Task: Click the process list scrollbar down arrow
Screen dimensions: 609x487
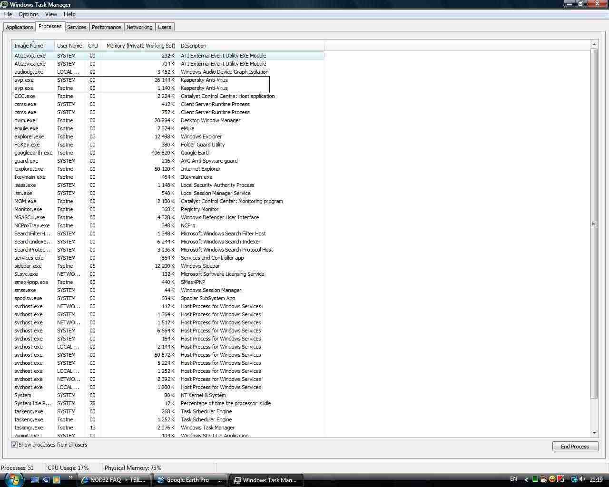Action: 594,433
